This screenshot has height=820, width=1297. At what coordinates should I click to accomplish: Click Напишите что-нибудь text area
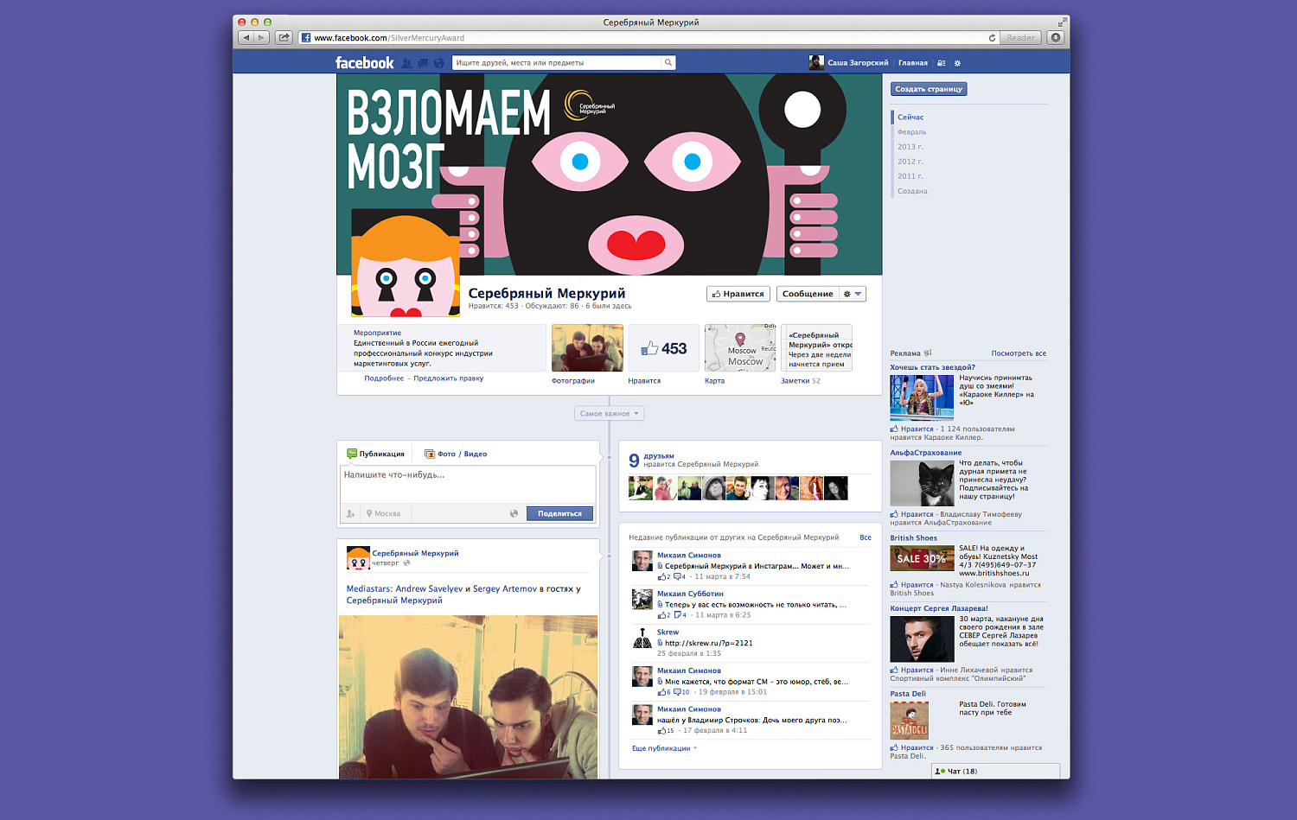click(x=468, y=484)
